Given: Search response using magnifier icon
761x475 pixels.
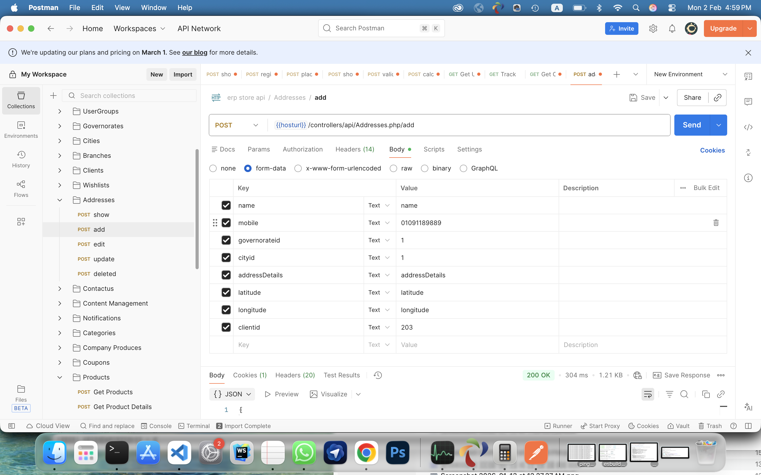Looking at the screenshot, I should coord(684,394).
